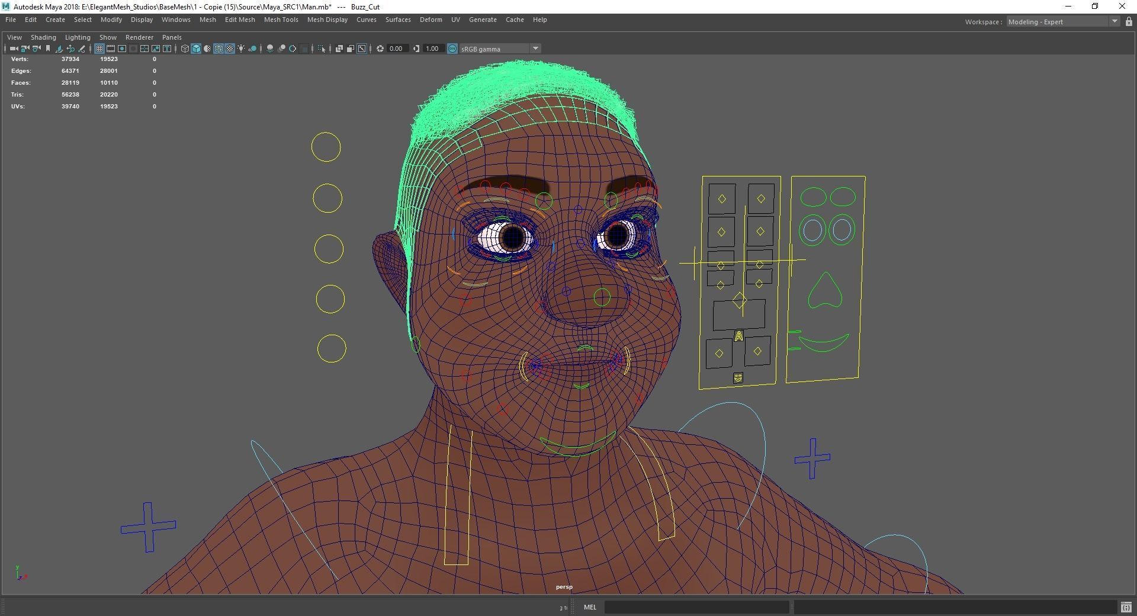Open camera bookmarks icon

(48, 49)
